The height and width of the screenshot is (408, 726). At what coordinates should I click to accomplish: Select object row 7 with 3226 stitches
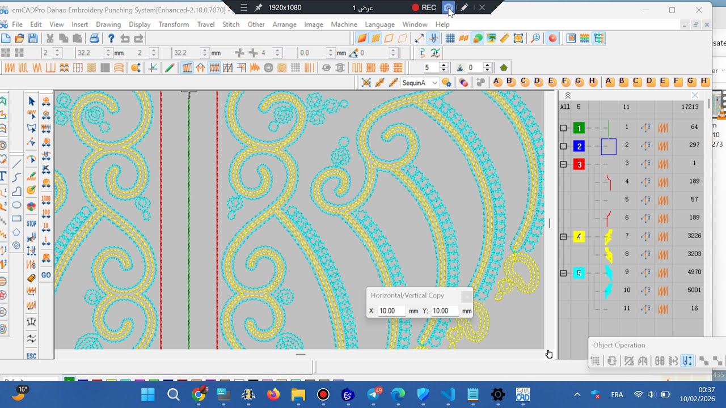(631, 236)
